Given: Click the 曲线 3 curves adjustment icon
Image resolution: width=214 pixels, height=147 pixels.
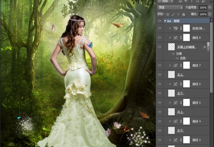Looking at the screenshot, I should [175, 140].
